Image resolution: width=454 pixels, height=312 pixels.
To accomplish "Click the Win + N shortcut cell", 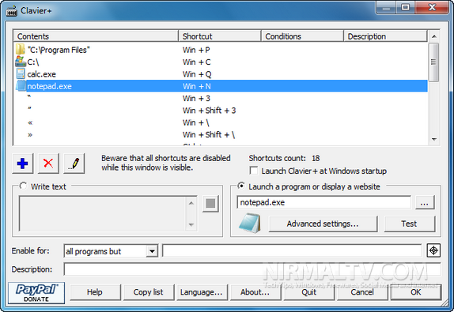I will [197, 86].
